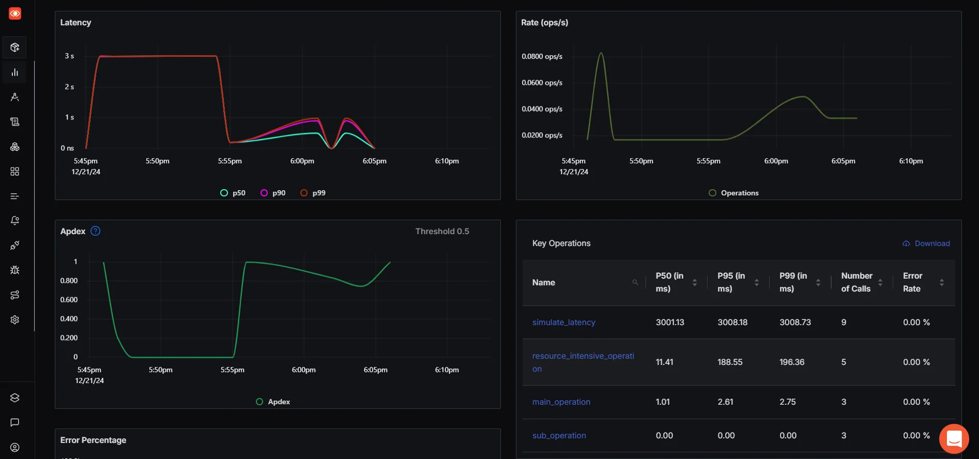Open simulate_latency operation link
This screenshot has height=459, width=979.
coord(564,322)
